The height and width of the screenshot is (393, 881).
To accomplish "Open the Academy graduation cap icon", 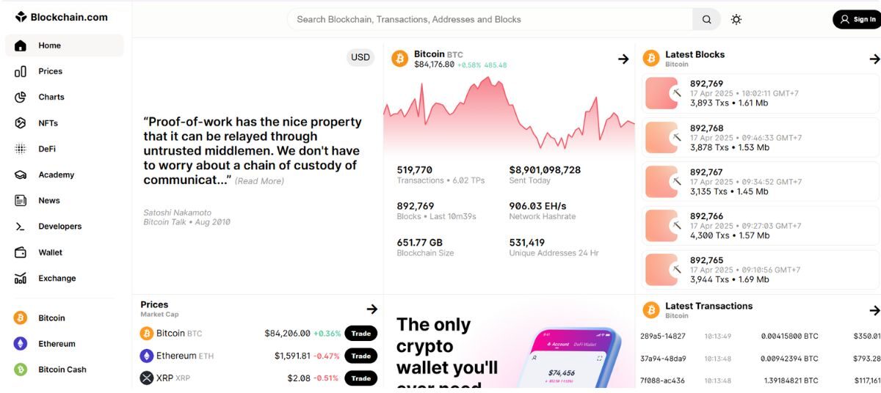I will (x=21, y=175).
